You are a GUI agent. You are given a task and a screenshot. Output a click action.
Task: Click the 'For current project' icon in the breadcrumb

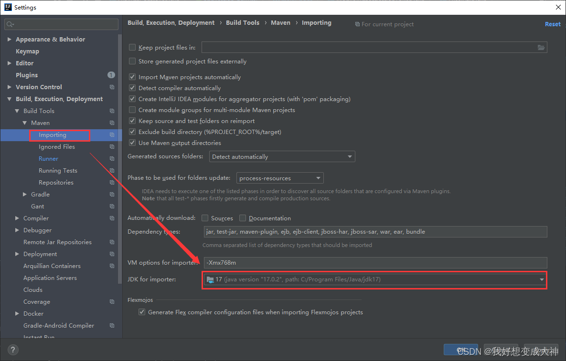click(x=358, y=24)
